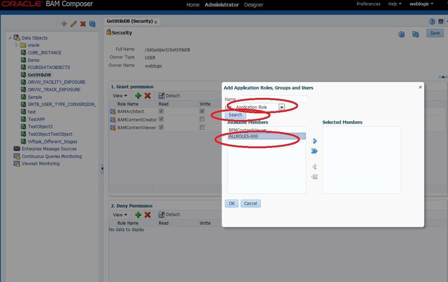Add a role in Deny Permission with green plus

(x=138, y=215)
